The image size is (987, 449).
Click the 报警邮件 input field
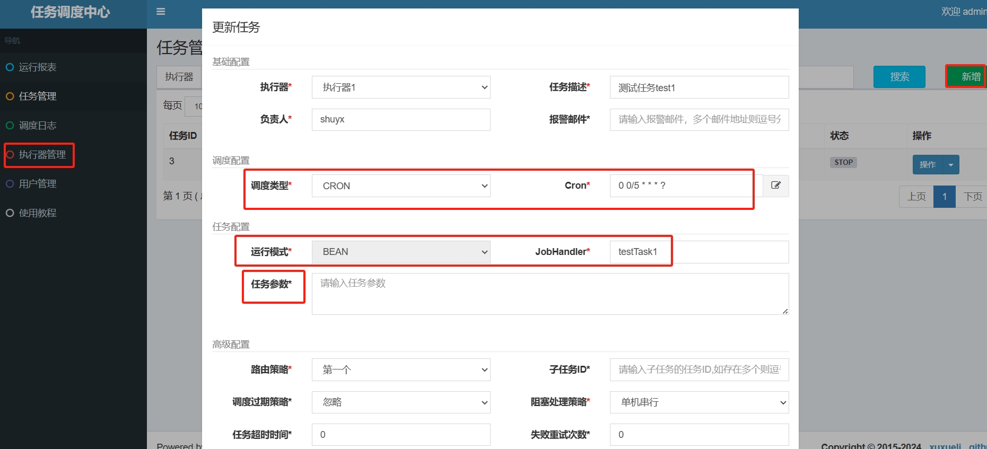[698, 120]
